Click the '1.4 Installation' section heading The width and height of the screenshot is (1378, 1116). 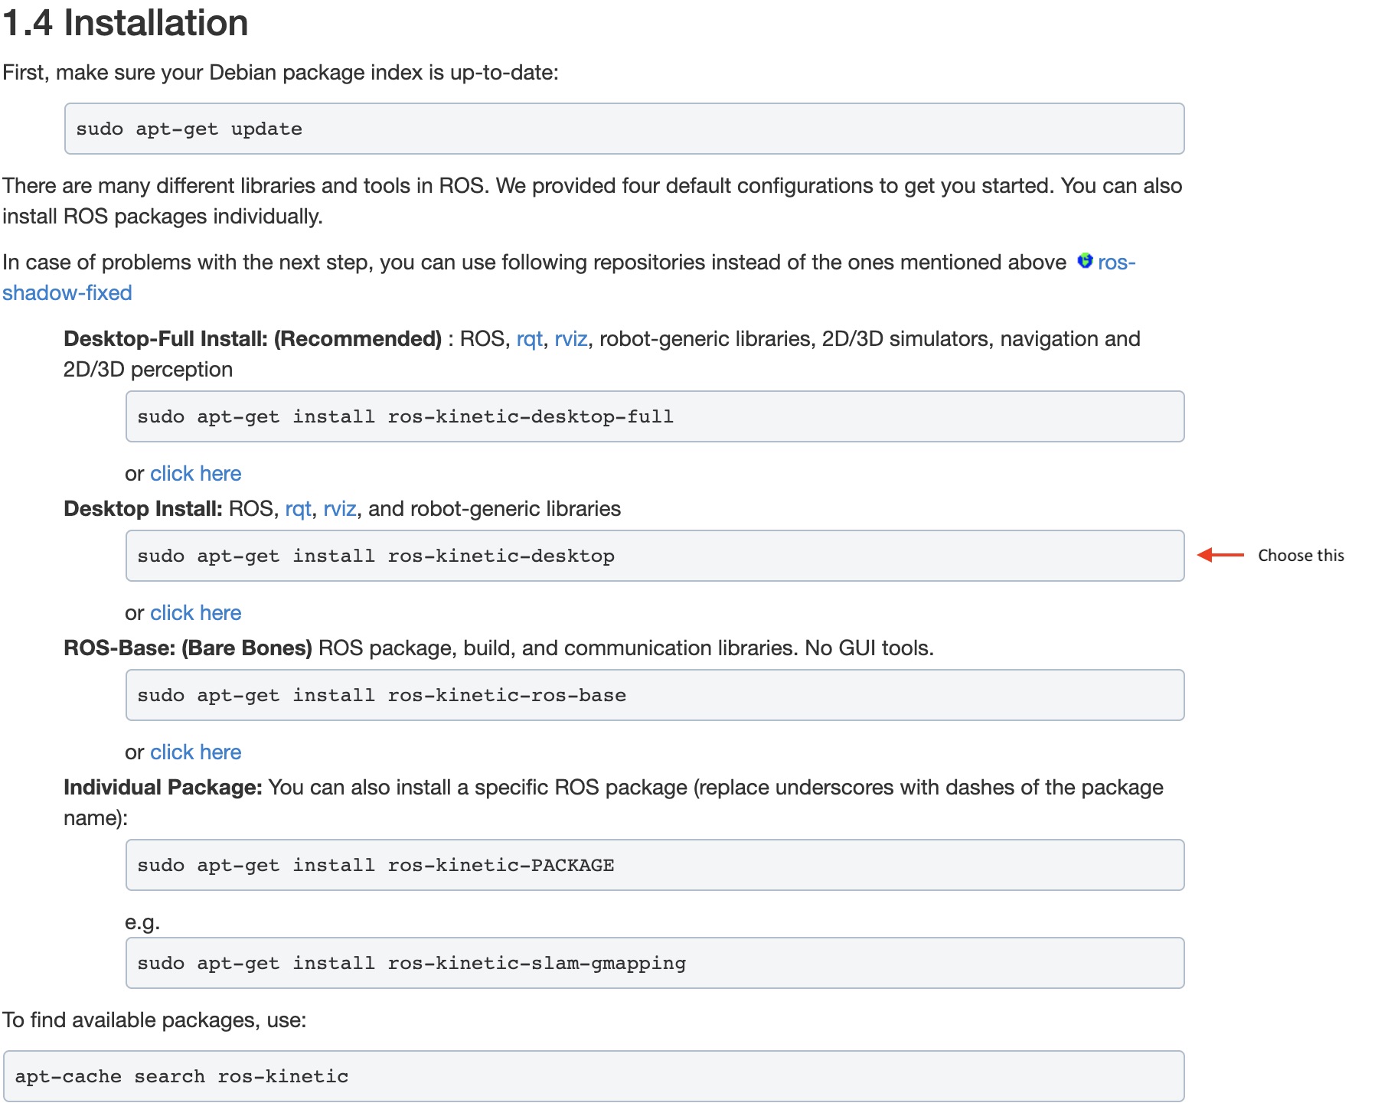126,23
